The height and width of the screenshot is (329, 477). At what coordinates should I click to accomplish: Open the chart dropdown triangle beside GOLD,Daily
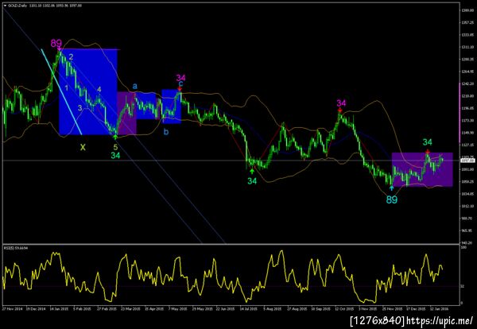click(6, 6)
